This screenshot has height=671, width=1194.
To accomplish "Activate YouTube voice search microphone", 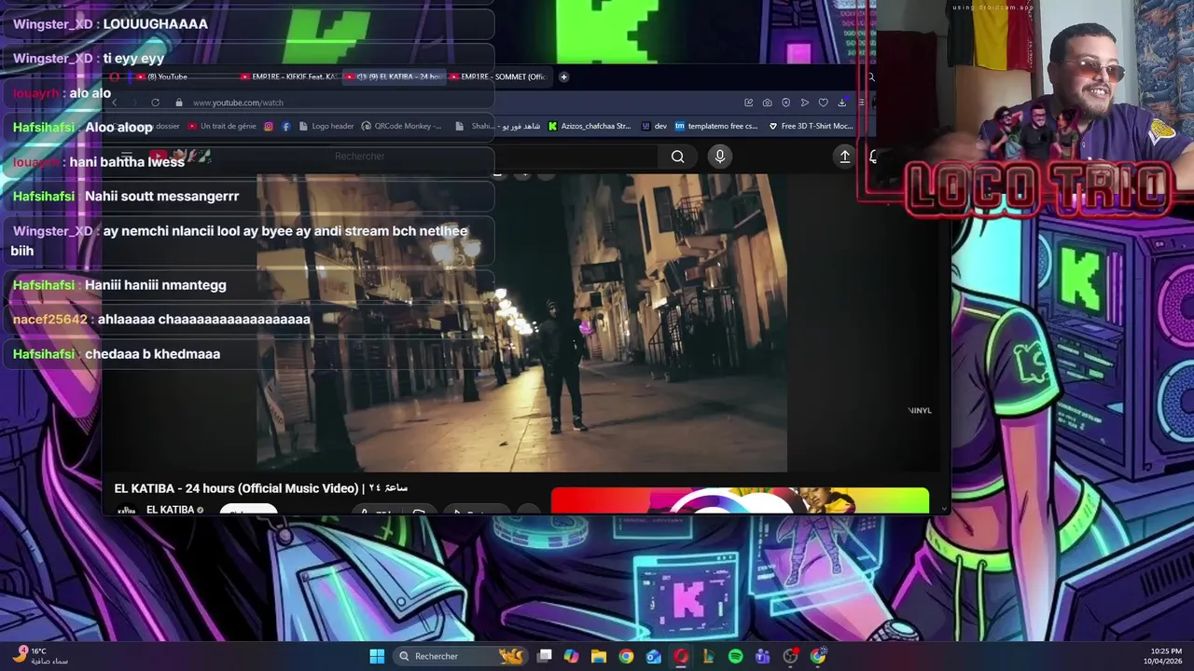I will [x=719, y=157].
